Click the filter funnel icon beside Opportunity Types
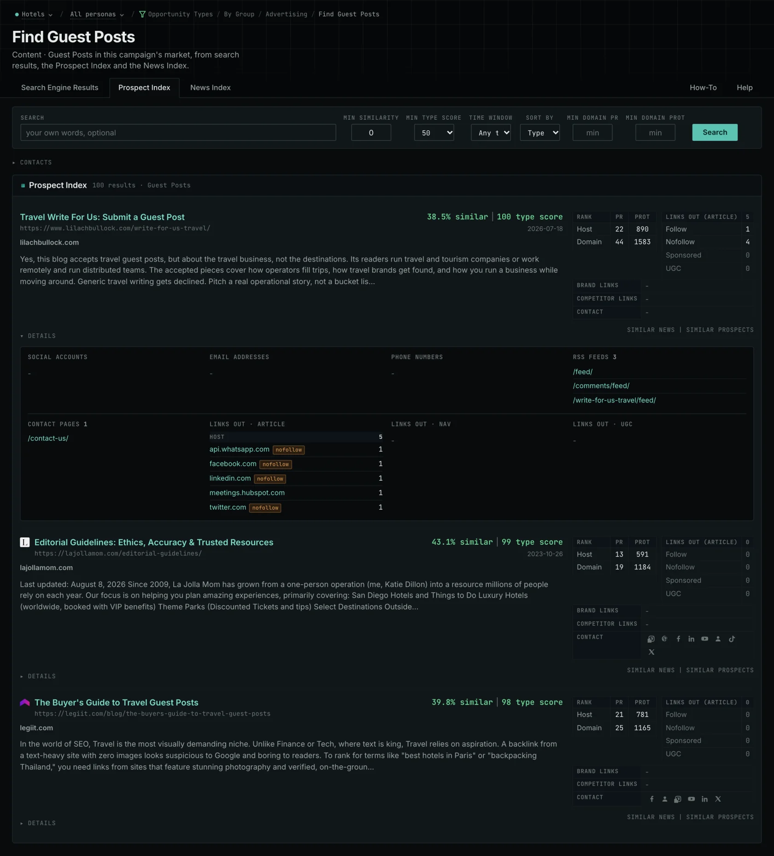This screenshot has height=856, width=774. (x=142, y=14)
